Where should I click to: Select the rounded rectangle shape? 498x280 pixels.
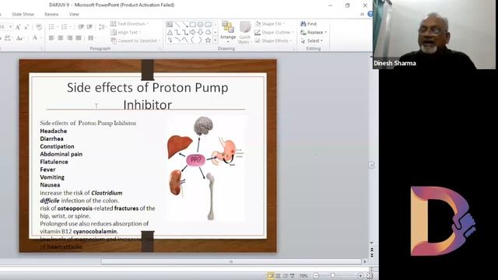(208, 24)
